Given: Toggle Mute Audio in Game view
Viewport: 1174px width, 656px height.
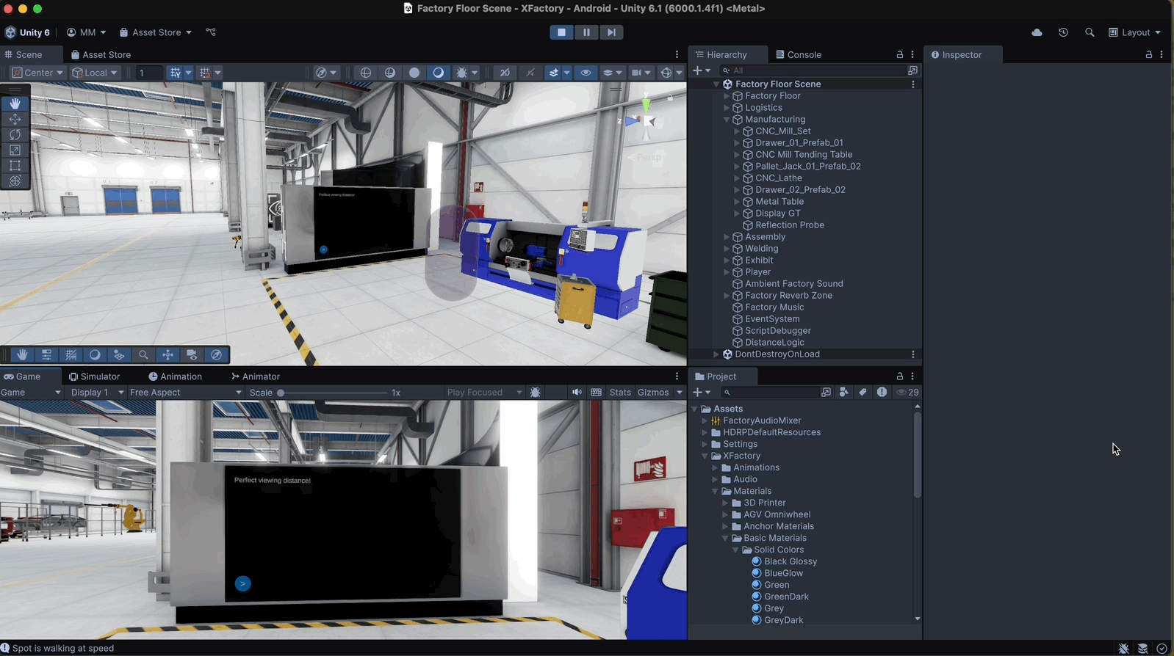Looking at the screenshot, I should point(577,393).
